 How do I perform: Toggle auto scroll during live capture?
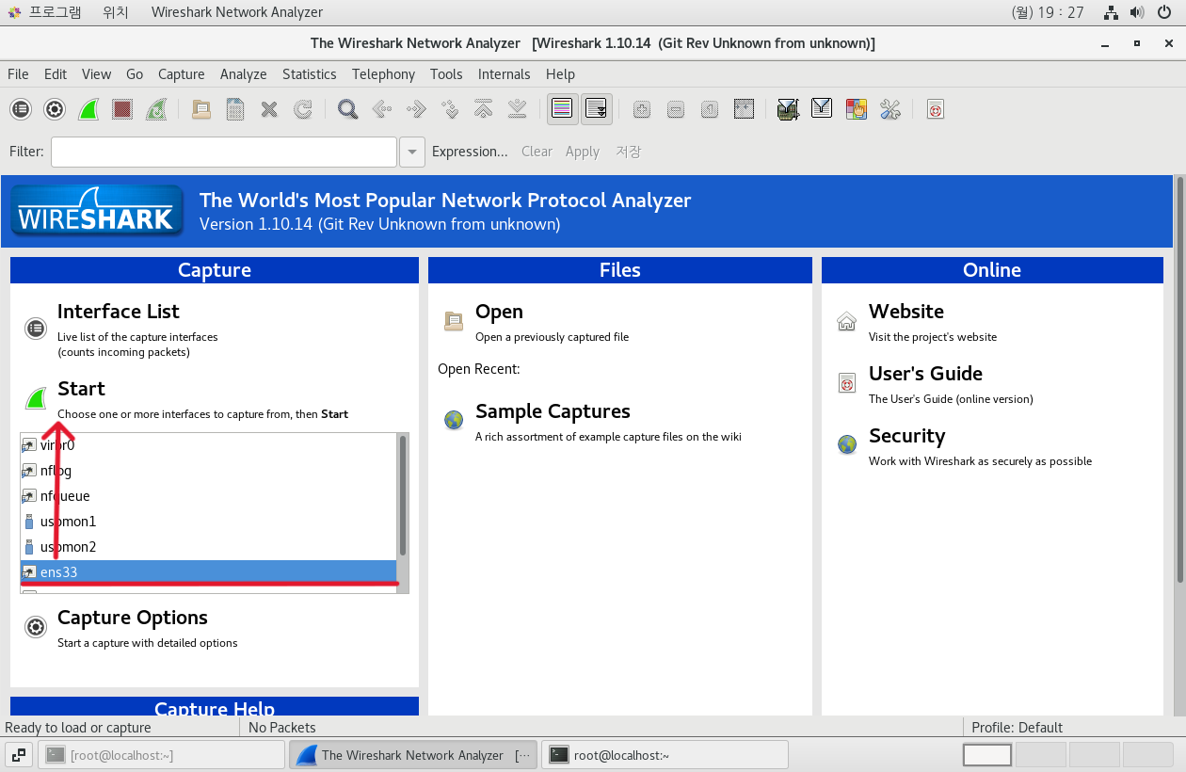(597, 109)
